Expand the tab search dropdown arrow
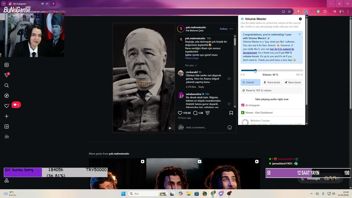 pos(4,4)
